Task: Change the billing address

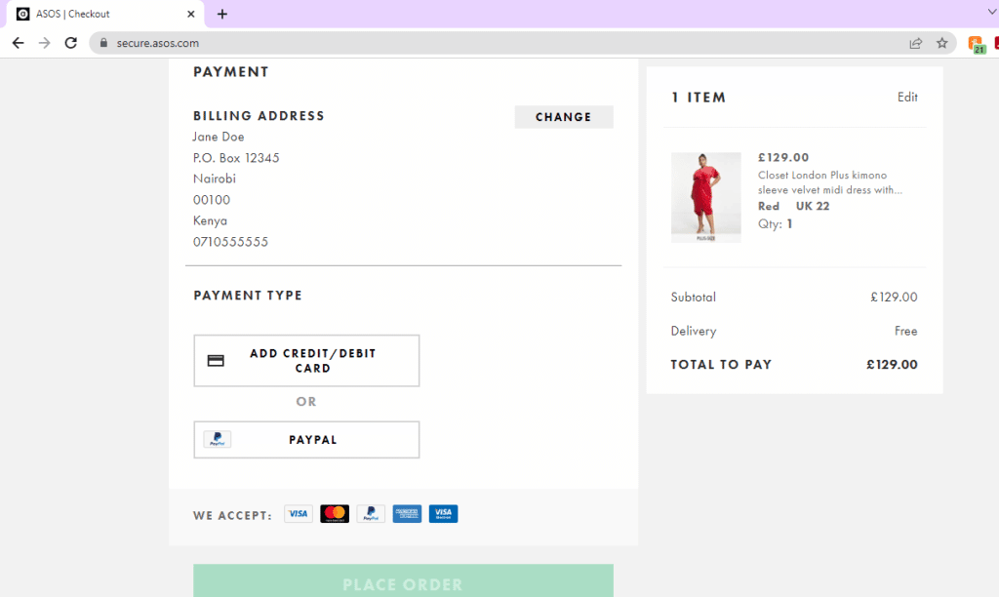Action: (x=564, y=117)
